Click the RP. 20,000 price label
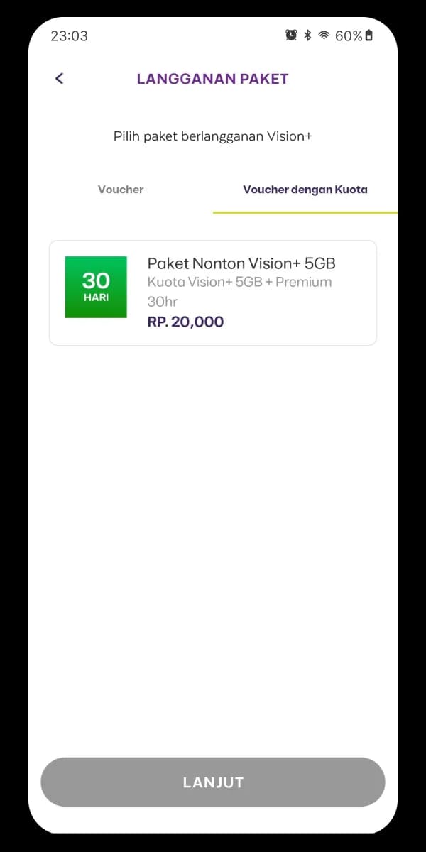The width and height of the screenshot is (426, 852). pos(185,322)
